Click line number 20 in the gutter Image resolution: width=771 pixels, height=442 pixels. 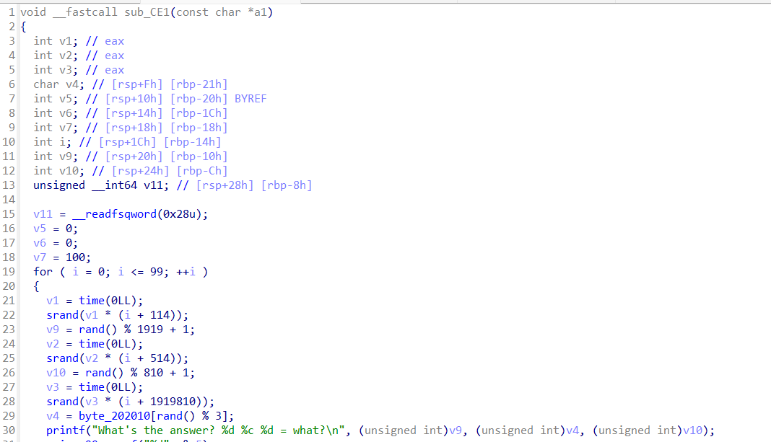9,286
